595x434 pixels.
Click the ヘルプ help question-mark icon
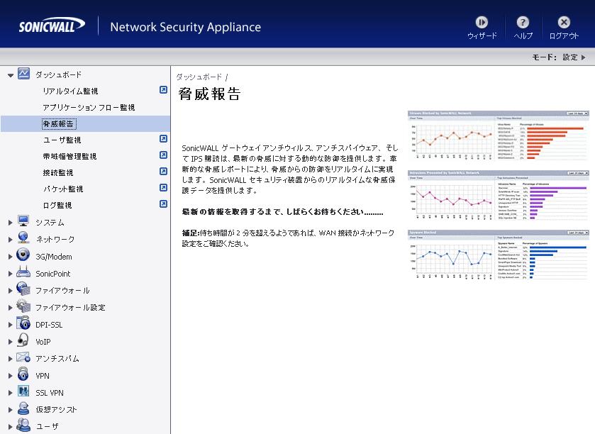click(x=523, y=23)
